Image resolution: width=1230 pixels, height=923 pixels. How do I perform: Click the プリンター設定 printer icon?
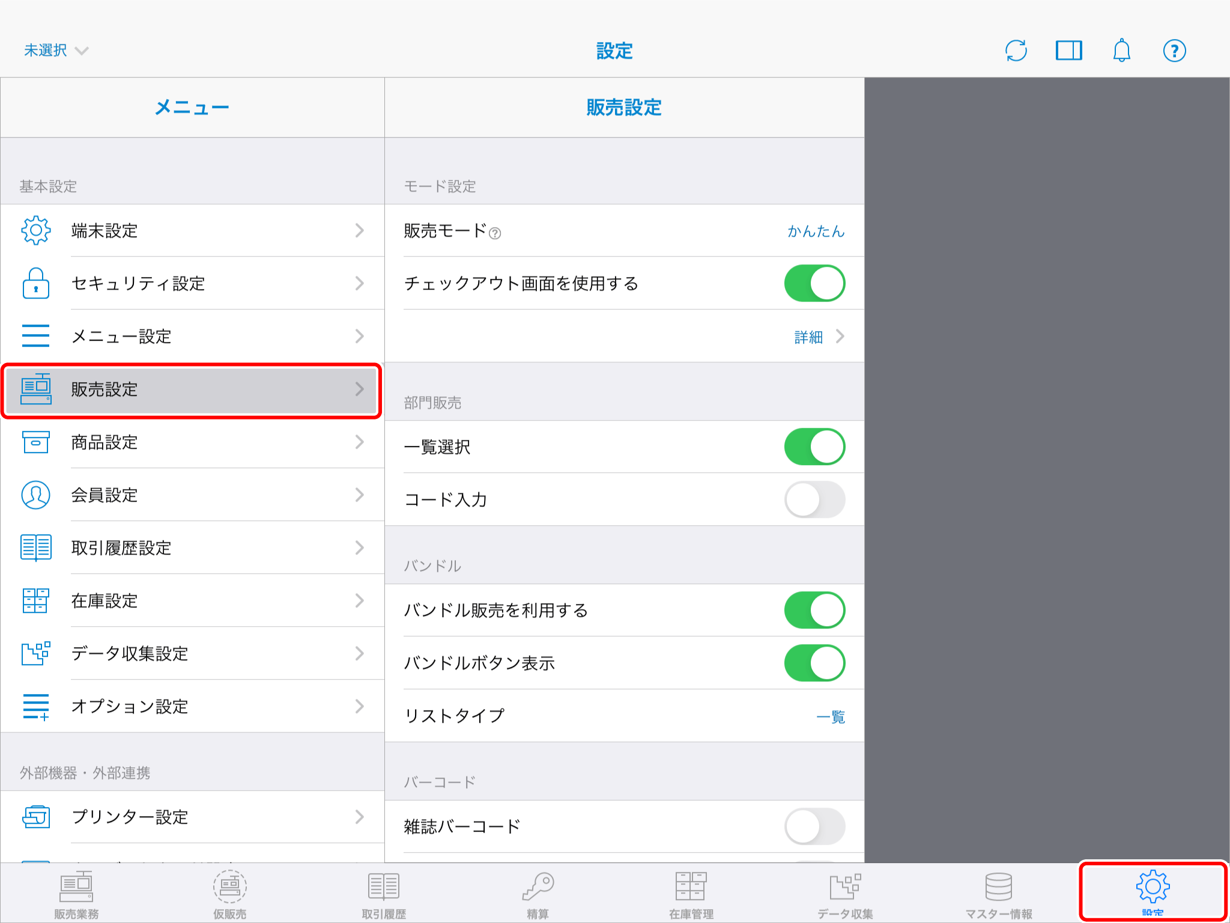click(x=36, y=817)
